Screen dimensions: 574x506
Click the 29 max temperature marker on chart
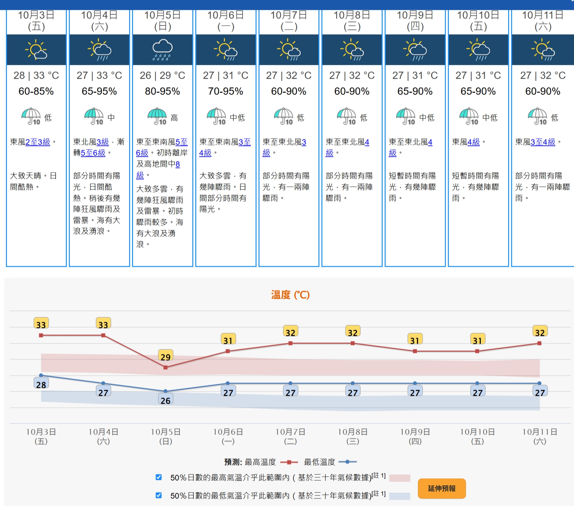tap(165, 367)
